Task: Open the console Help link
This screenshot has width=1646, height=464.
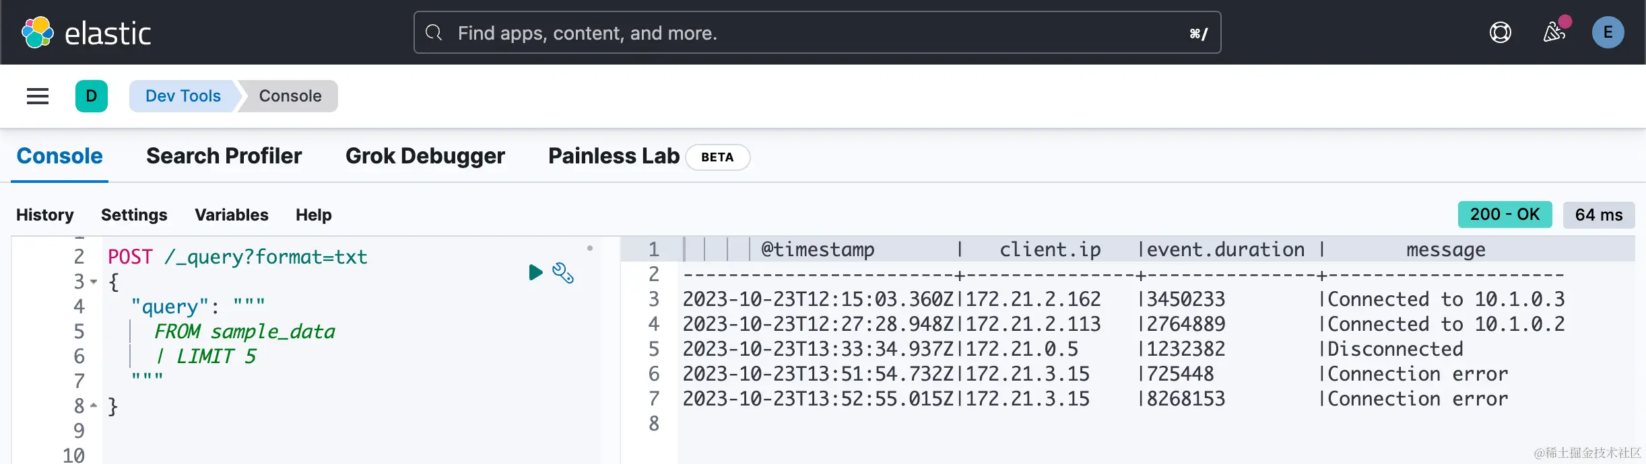Action: [313, 215]
